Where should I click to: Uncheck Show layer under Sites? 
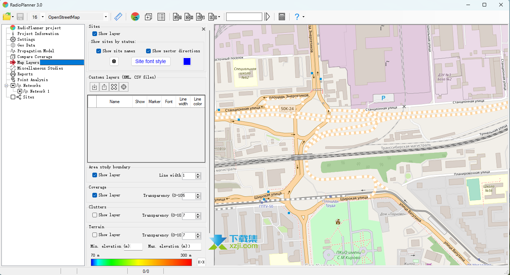[94, 34]
